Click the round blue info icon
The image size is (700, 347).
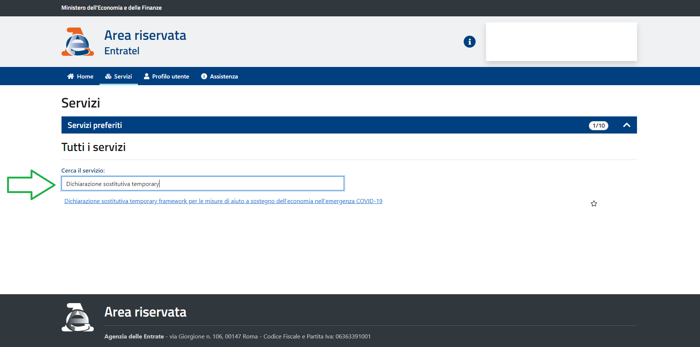pyautogui.click(x=469, y=42)
